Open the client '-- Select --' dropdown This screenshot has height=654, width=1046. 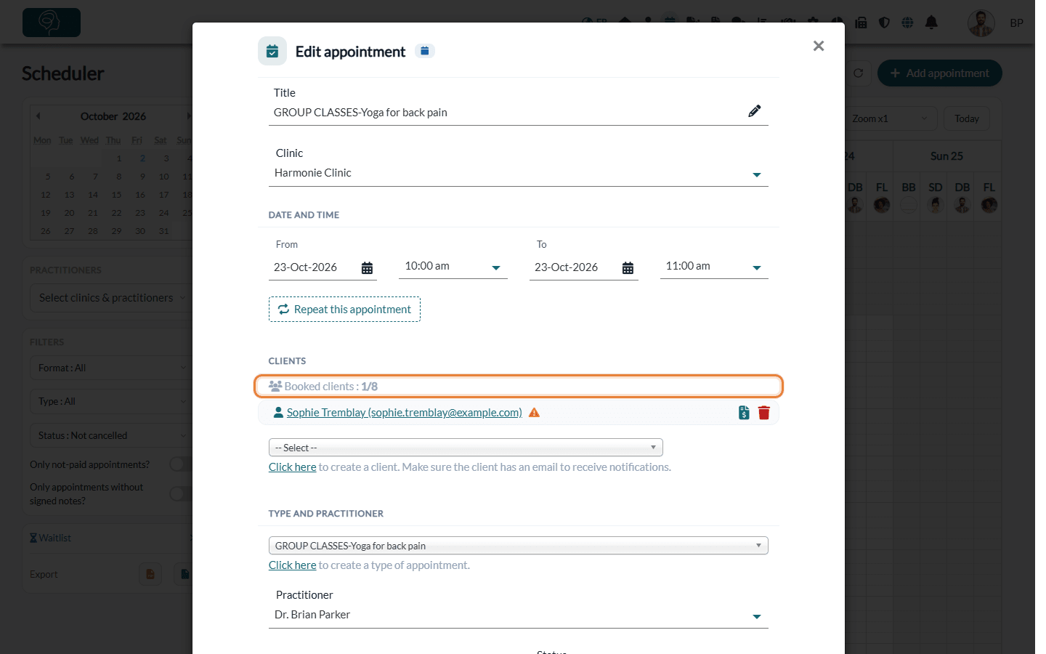pos(466,448)
